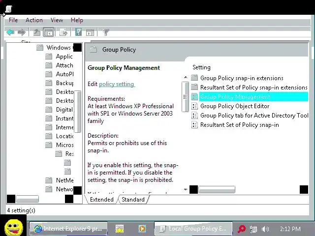Select Group Policy Object Editor setting
The width and height of the screenshot is (315, 236).
click(x=230, y=106)
